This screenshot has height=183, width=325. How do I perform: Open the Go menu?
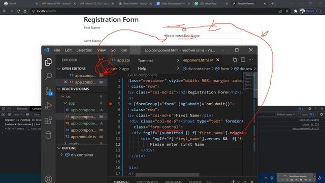click(113, 50)
